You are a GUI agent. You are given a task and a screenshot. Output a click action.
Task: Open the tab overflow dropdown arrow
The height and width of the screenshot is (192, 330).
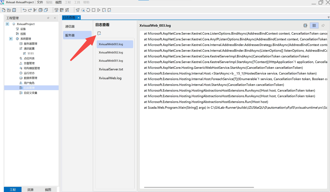tap(328, 18)
